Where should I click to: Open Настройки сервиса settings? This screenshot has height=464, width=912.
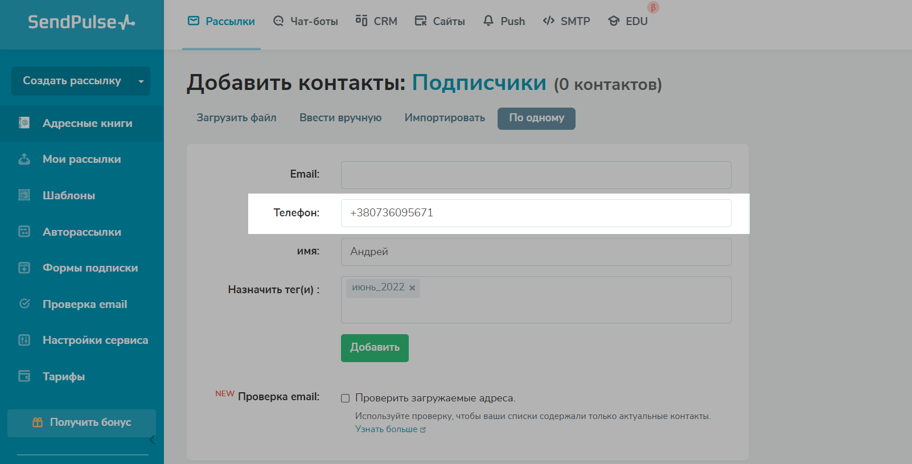pyautogui.click(x=95, y=340)
